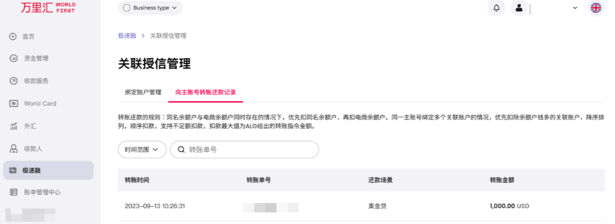Expand the 时间范围 time range dropdown

click(142, 149)
